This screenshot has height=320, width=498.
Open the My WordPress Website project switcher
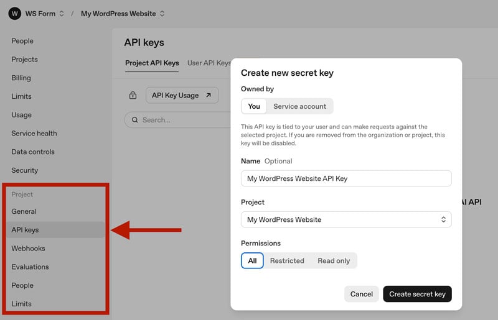point(123,14)
